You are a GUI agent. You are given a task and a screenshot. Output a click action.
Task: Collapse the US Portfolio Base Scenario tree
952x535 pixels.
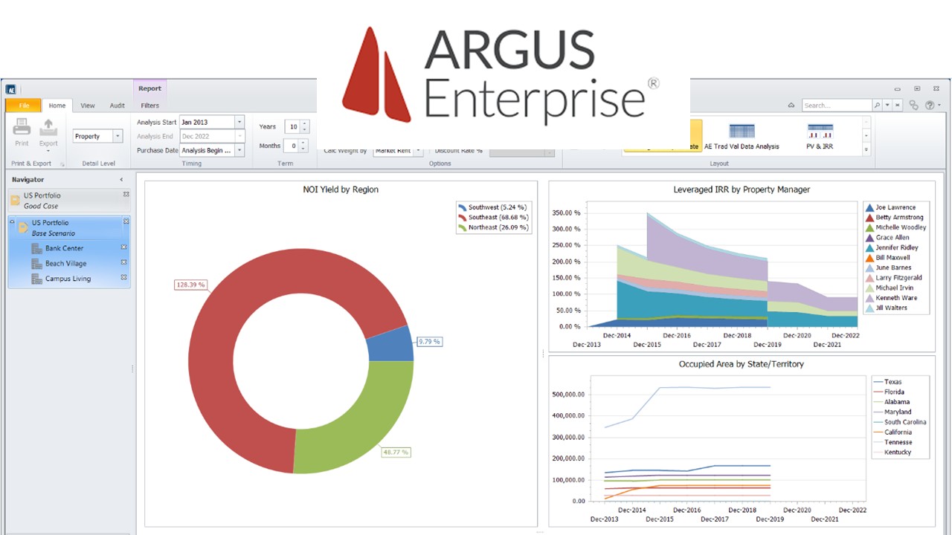(12, 222)
